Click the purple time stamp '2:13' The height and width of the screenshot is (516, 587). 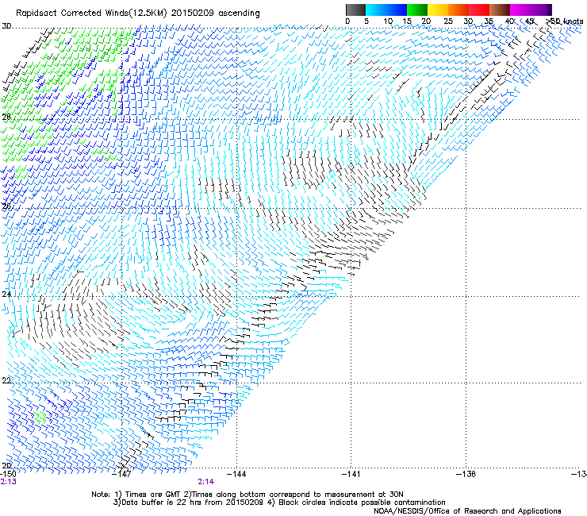(8, 482)
